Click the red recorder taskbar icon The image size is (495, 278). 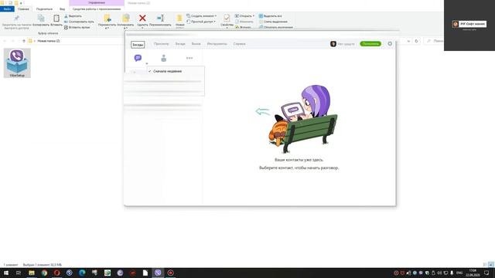170,273
